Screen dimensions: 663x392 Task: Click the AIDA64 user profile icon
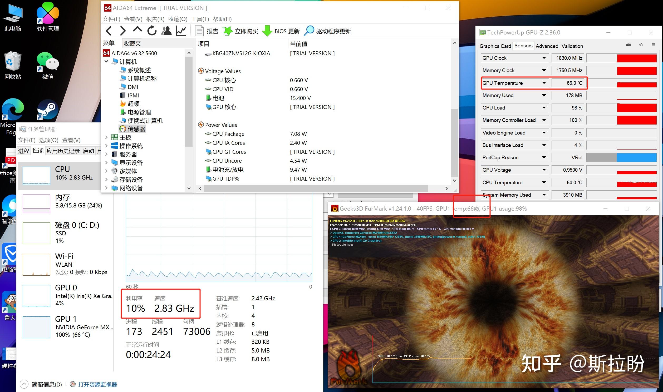(x=166, y=31)
